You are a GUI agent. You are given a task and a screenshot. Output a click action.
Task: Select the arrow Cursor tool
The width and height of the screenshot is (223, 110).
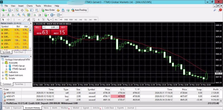tap(3, 19)
